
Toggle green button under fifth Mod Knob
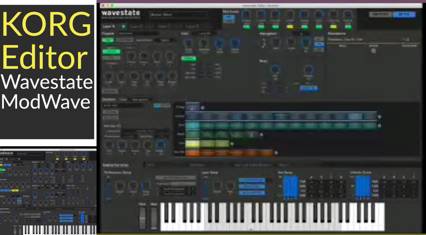click(305, 27)
